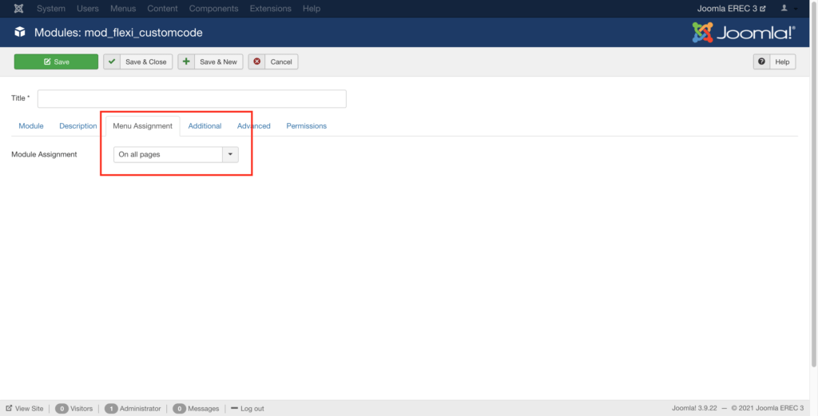Open the System menu

coord(51,8)
